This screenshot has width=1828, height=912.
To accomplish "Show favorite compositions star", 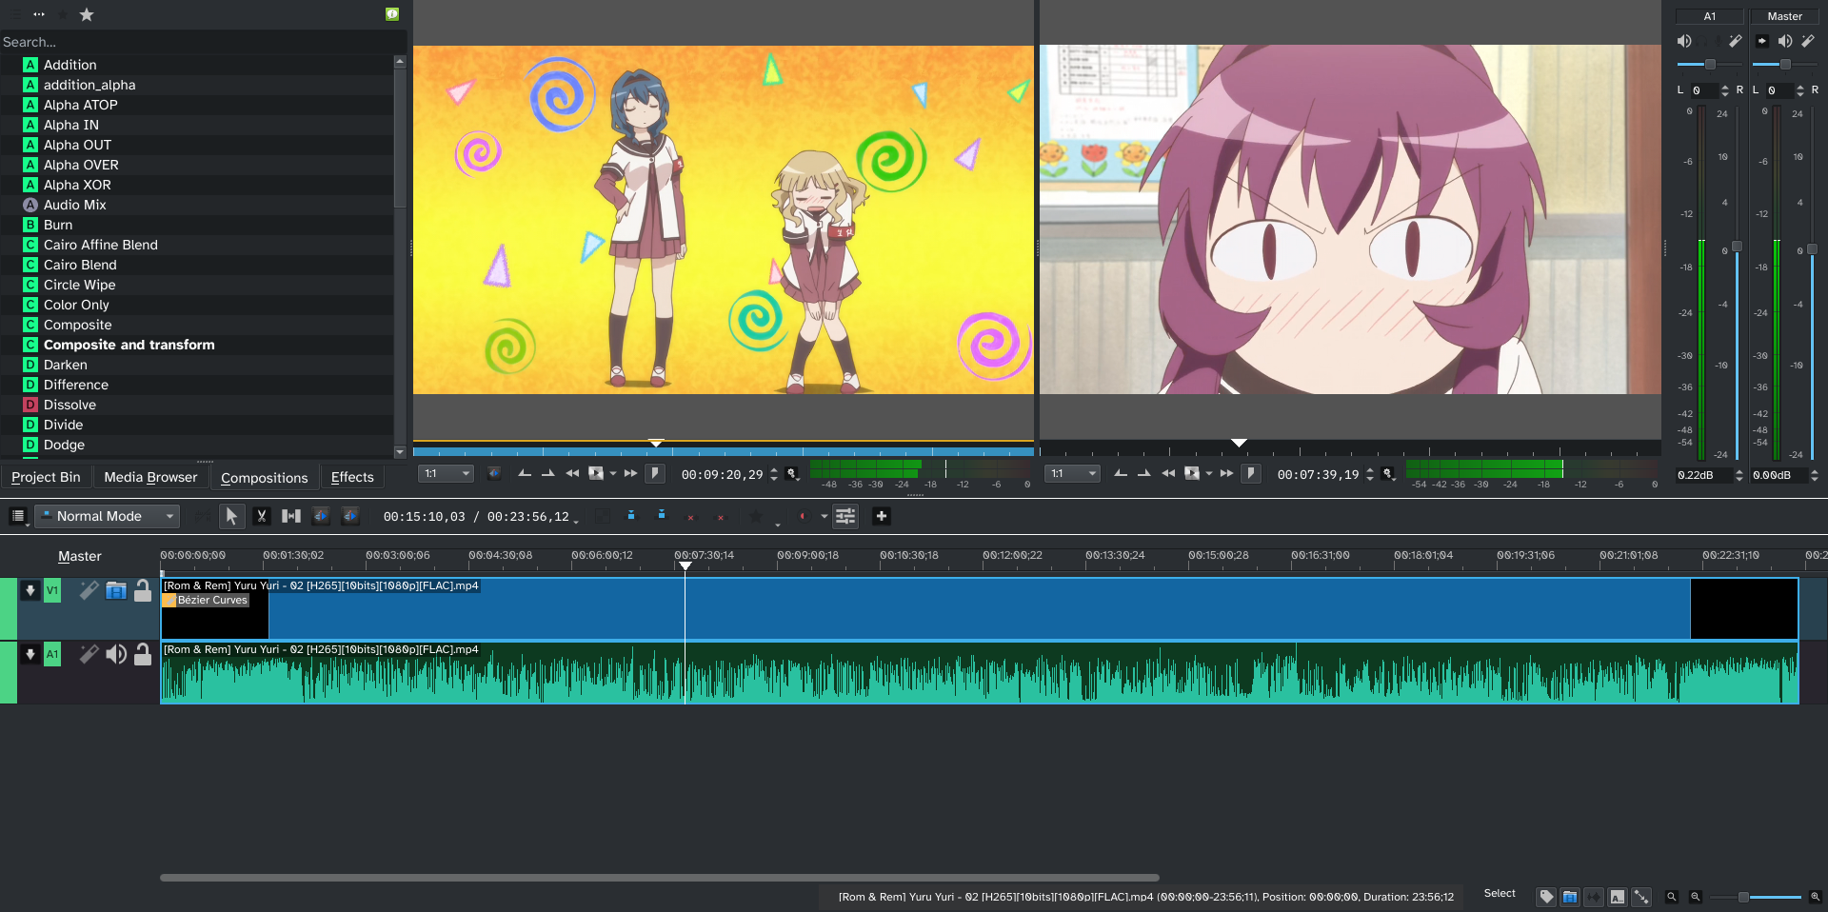I will tap(87, 14).
